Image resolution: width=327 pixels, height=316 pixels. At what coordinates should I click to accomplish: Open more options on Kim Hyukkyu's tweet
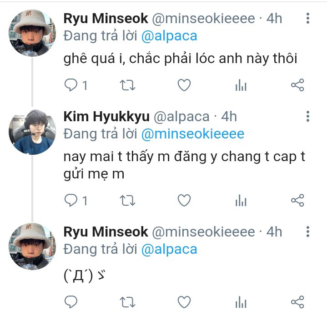tap(308, 117)
